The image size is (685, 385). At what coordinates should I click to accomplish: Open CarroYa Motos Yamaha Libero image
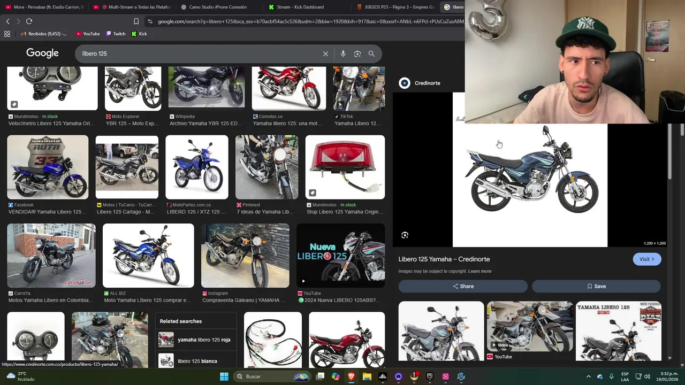[x=51, y=256]
